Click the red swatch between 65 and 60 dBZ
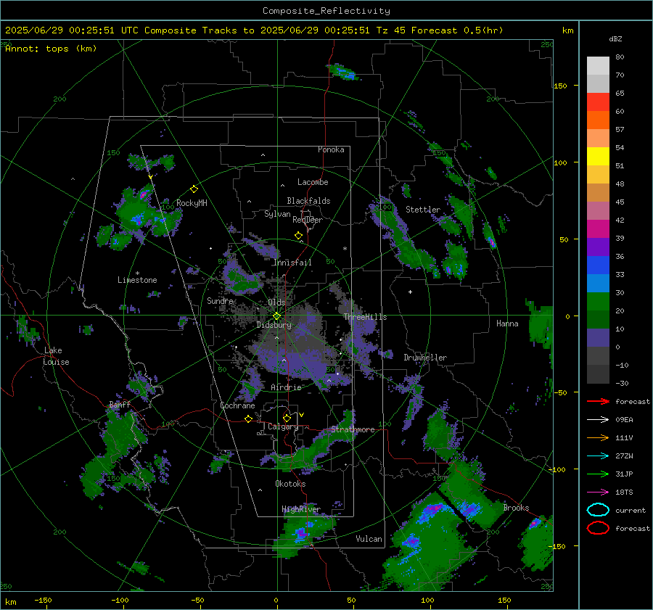 tap(598, 102)
